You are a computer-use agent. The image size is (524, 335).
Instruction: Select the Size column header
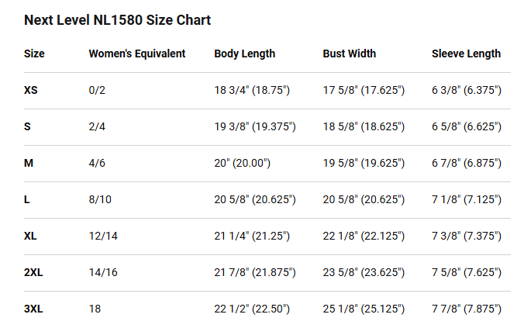(34, 54)
